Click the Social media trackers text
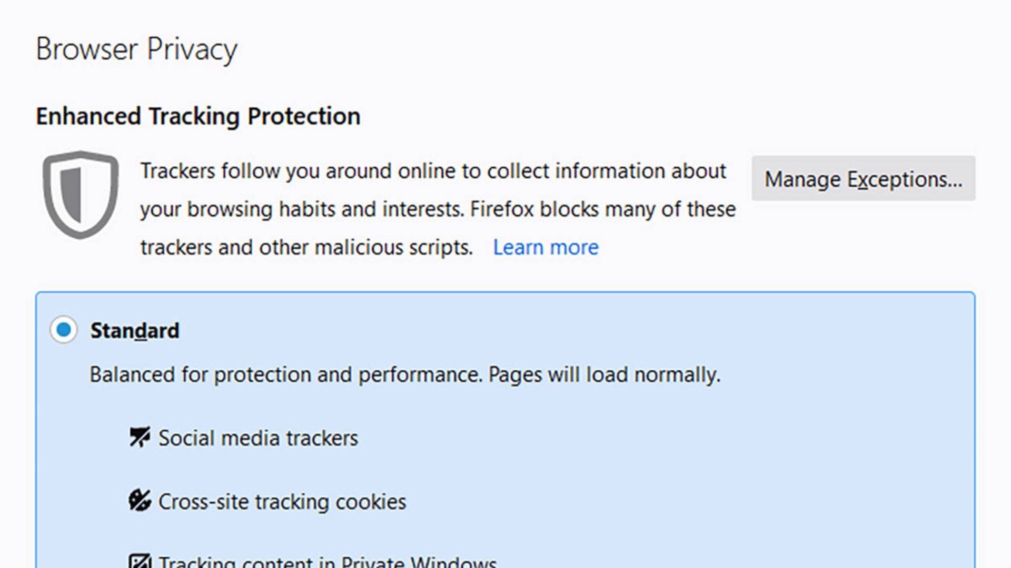Viewport: 1011px width, 568px height. 258,438
